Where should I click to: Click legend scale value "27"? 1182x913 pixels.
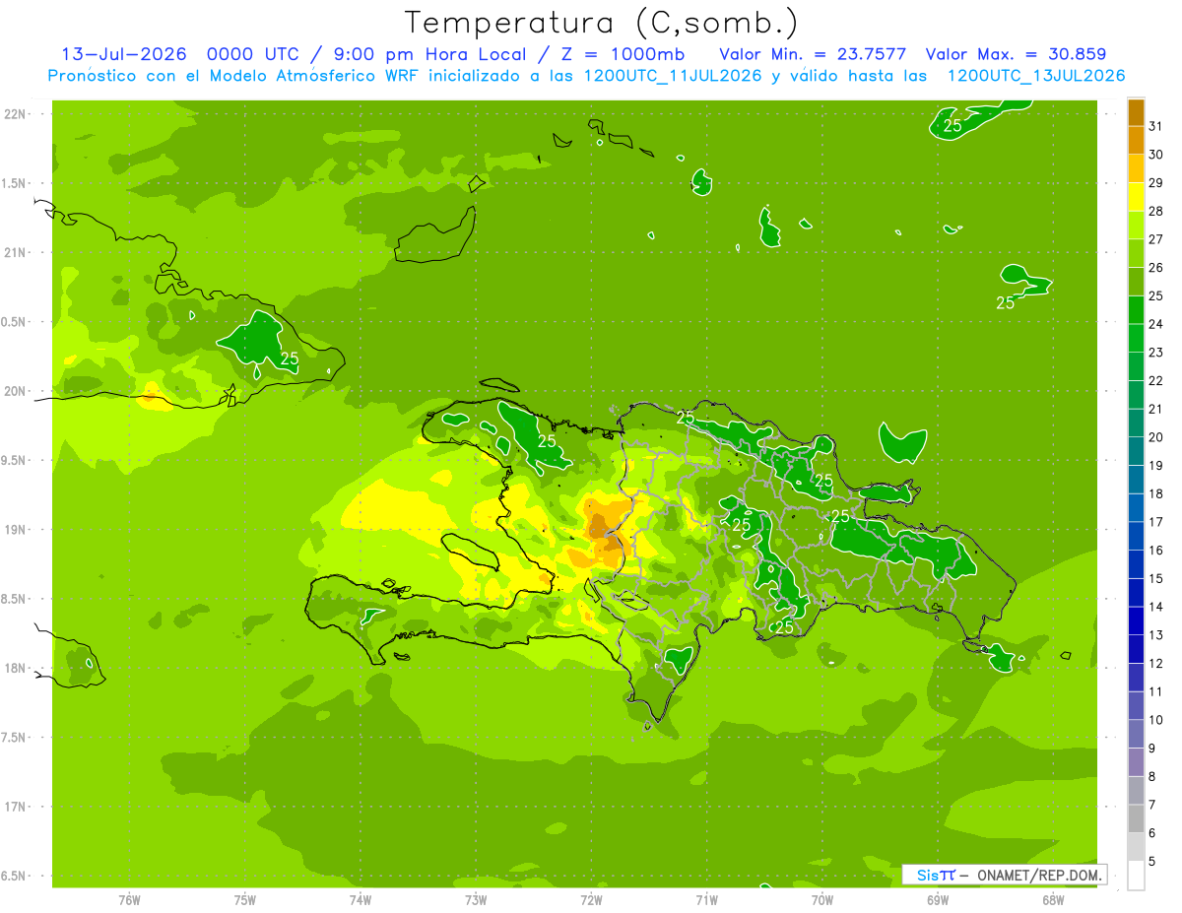(x=1156, y=239)
